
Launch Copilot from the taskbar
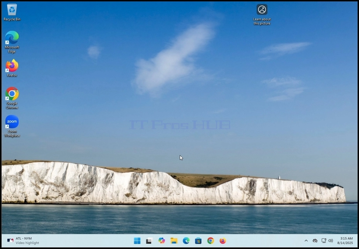click(x=162, y=241)
